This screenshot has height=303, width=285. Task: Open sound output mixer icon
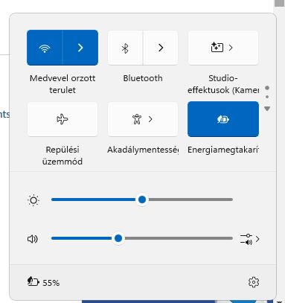point(246,239)
